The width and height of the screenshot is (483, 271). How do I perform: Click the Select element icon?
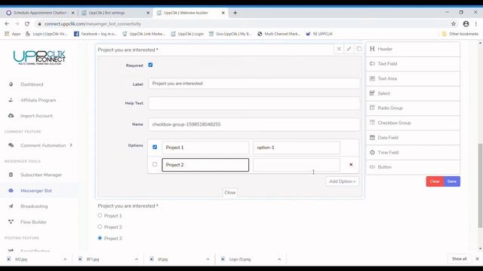(372, 93)
